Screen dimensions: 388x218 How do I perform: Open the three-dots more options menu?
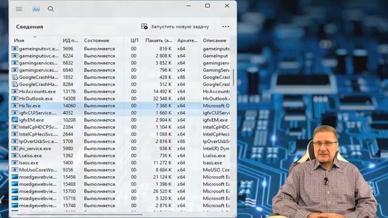[226, 27]
